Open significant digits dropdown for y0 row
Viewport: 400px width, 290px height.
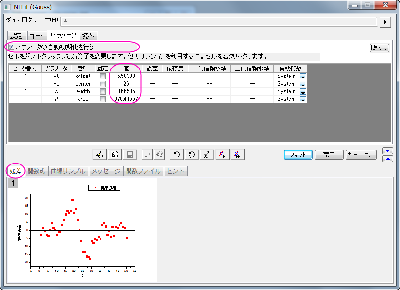303,77
